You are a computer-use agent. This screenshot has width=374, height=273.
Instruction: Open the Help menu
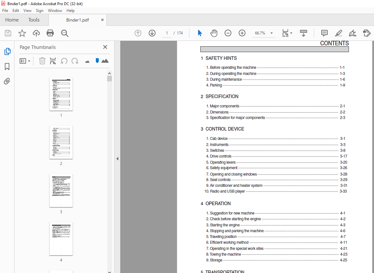click(x=71, y=11)
